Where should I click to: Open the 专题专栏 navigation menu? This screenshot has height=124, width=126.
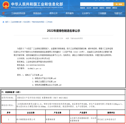[118, 13]
